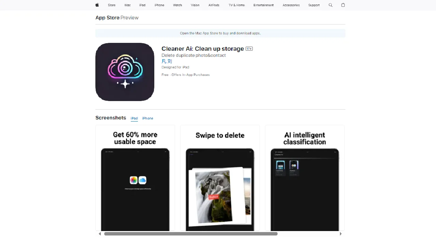Open the developer name link

(x=167, y=61)
